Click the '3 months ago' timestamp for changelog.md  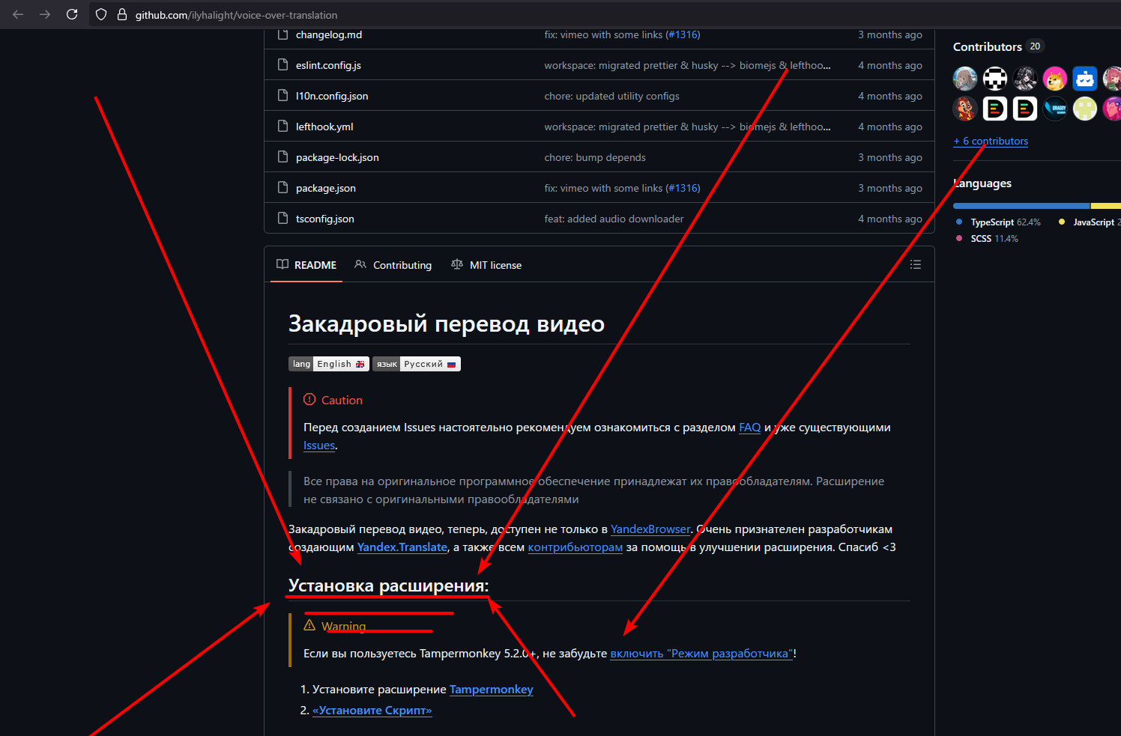[x=890, y=34]
